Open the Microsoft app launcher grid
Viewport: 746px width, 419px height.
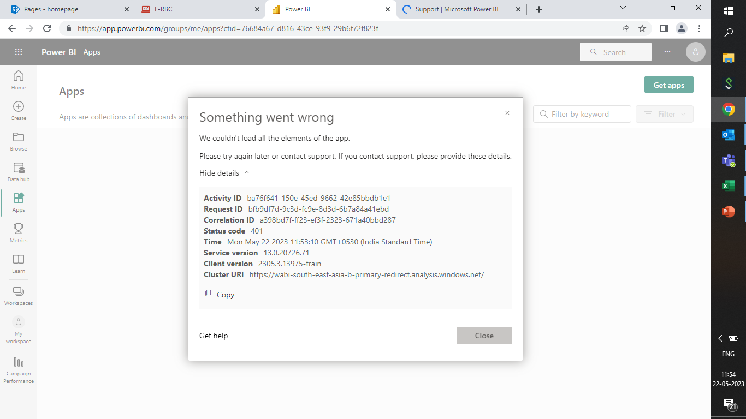19,52
